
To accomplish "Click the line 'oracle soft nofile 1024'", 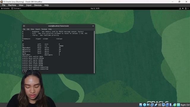I will (32, 57).
